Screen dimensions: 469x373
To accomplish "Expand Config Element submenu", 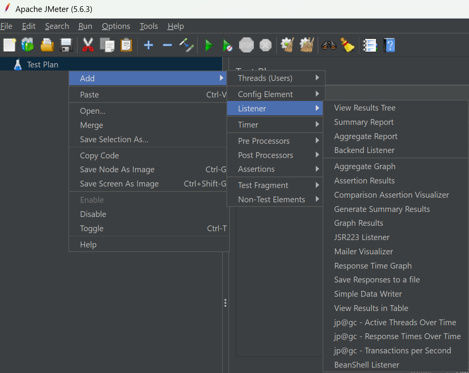I will point(276,94).
